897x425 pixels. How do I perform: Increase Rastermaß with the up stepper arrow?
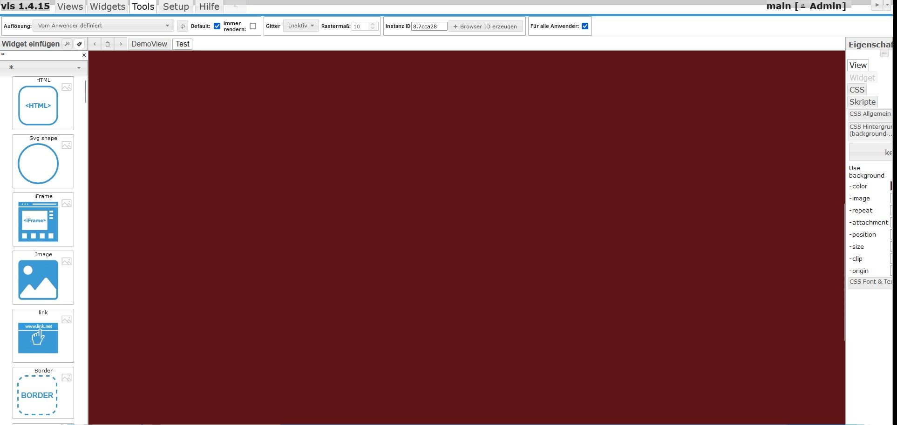[373, 24]
